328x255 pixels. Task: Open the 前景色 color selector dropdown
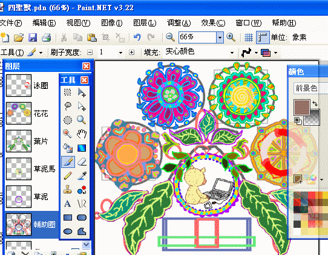pyautogui.click(x=310, y=88)
